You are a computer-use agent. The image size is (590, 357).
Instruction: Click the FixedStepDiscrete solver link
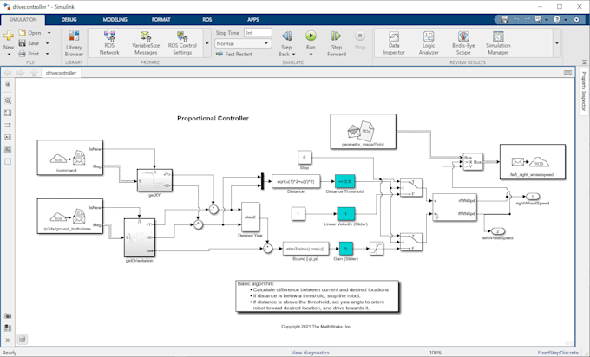tap(558, 353)
